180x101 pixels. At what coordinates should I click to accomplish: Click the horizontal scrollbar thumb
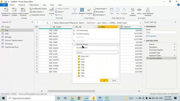[71, 91]
